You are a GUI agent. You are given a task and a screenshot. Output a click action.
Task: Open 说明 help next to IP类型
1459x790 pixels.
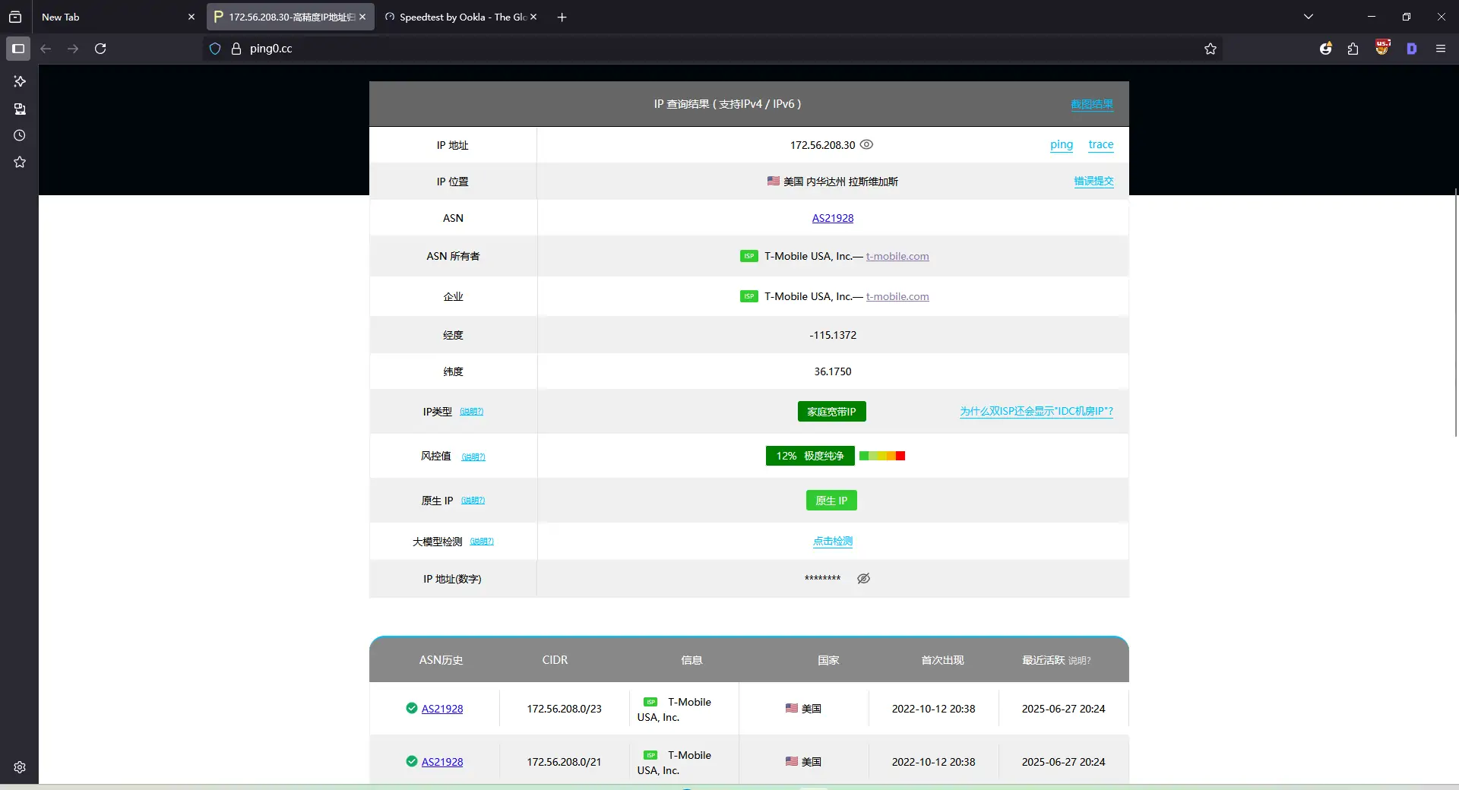coord(472,412)
